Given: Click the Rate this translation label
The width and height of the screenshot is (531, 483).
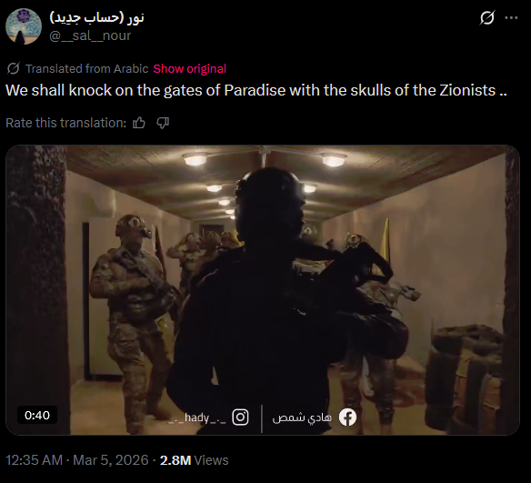Looking at the screenshot, I should tap(66, 123).
